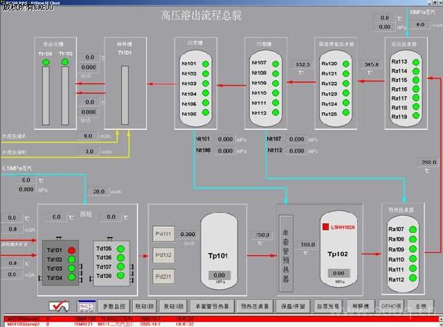Switch to the 单套管预热器 page
This screenshot has height=327, width=443.
[x=212, y=305]
